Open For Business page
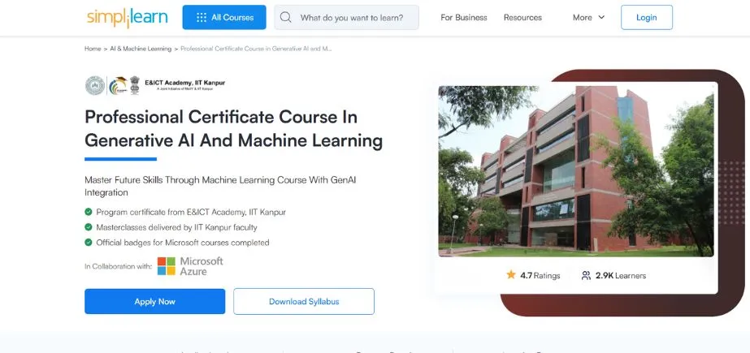750x353 pixels. [463, 18]
